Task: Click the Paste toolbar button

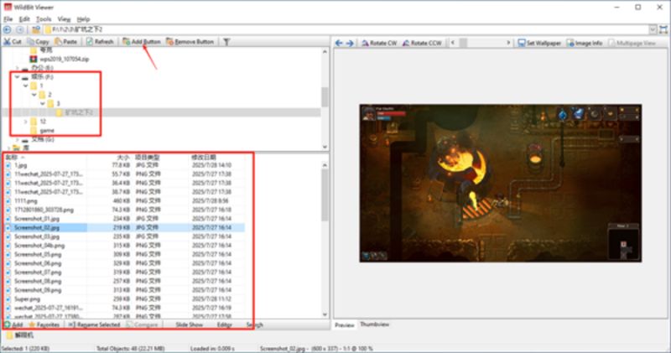Action: tap(66, 41)
